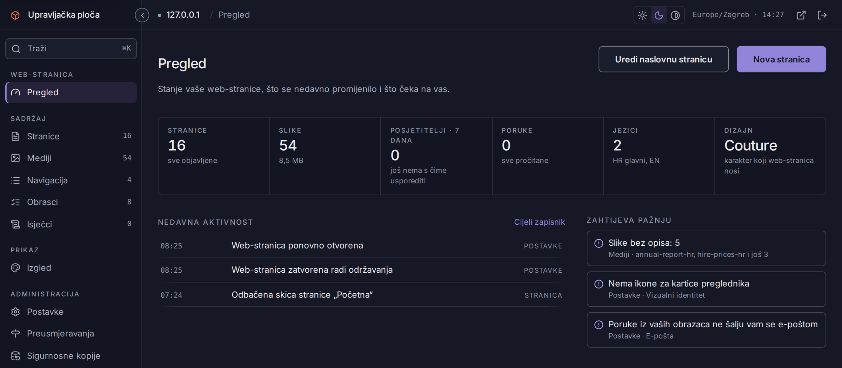This screenshot has height=368, width=842.
Task: Click the green status dot by 127.0.0.1
Action: (160, 15)
